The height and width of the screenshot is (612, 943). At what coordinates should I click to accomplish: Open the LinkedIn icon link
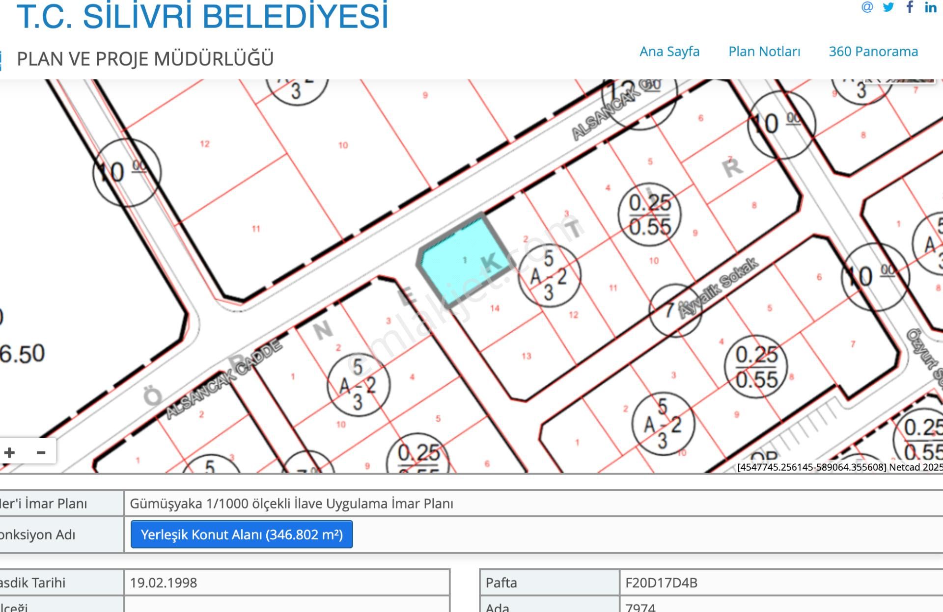(930, 7)
